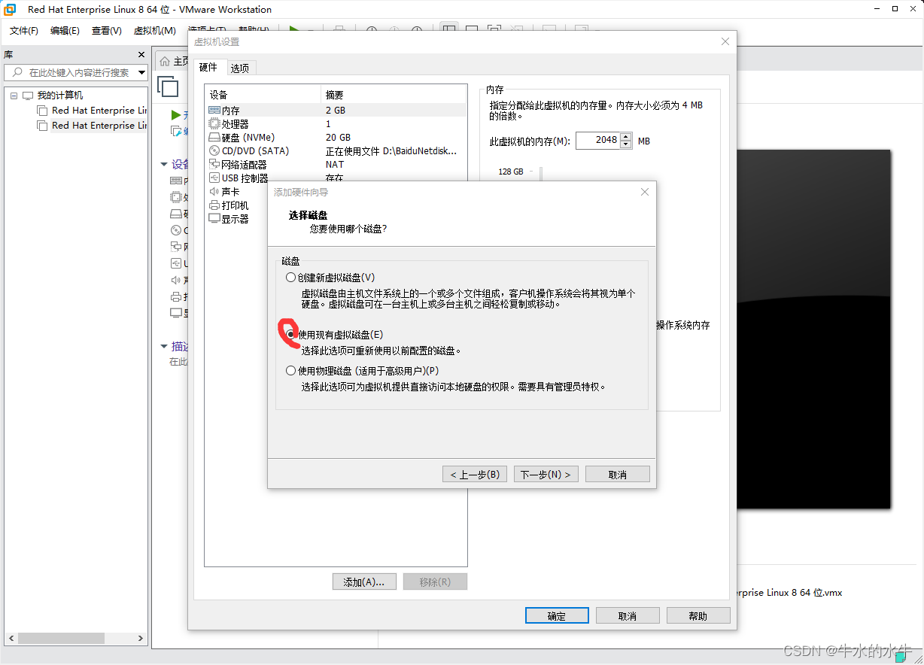
Task: Click edit VM settings wrench icon in summary
Action: point(176,131)
